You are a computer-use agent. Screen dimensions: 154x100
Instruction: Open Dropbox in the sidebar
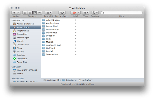25,55
